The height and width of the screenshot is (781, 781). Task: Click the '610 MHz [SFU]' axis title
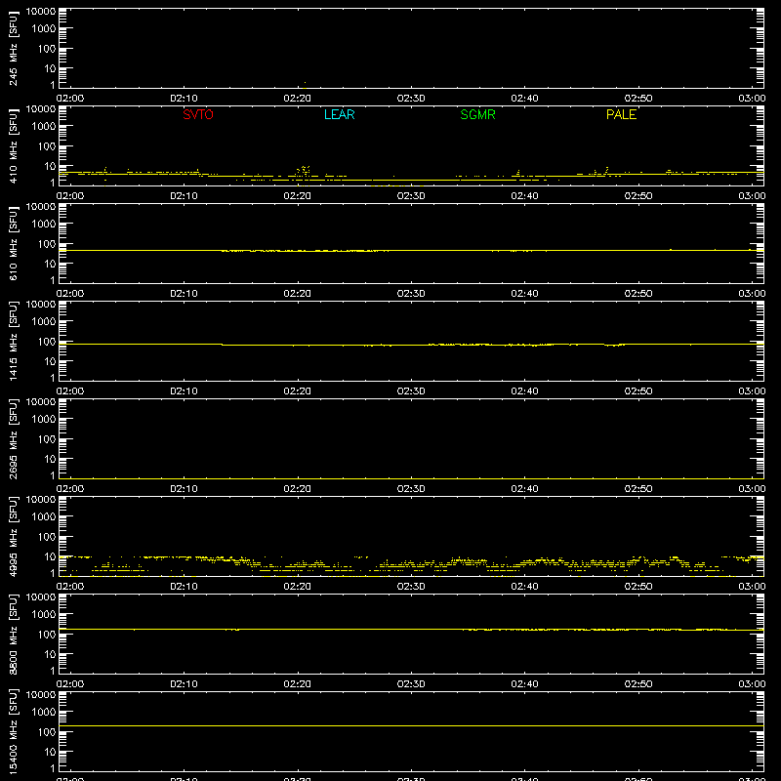point(13,244)
